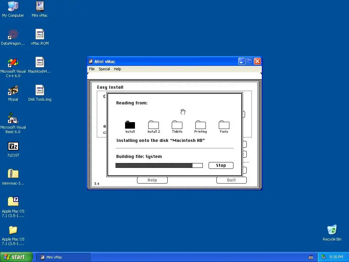Image resolution: width=349 pixels, height=262 pixels.
Task: Close the Mini vMac window
Action: (258, 61)
